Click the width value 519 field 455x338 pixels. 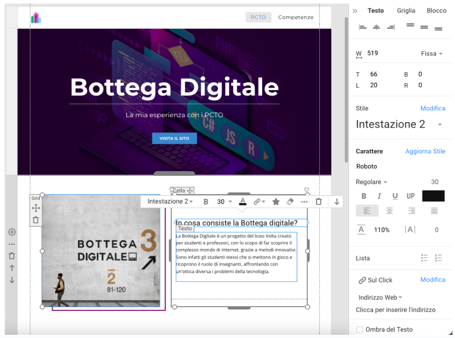tap(372, 53)
